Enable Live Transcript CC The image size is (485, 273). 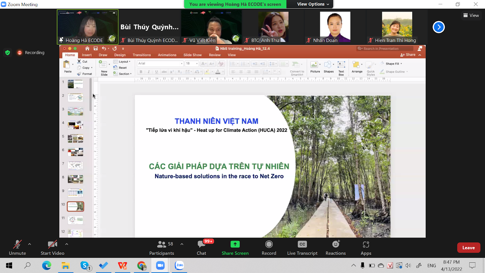[302, 248]
